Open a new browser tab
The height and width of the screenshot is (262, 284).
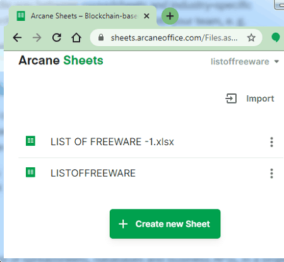point(170,16)
